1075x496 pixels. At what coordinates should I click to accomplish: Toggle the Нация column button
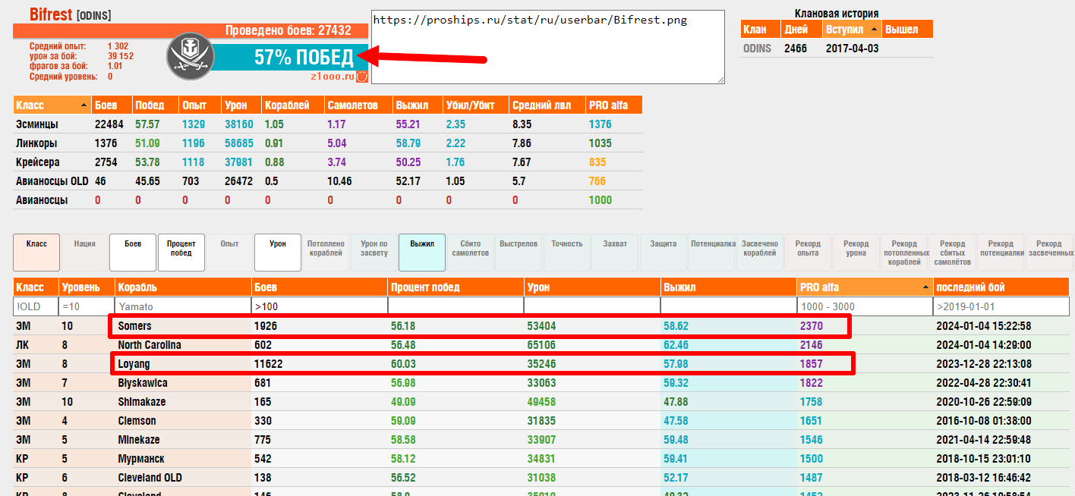point(84,253)
